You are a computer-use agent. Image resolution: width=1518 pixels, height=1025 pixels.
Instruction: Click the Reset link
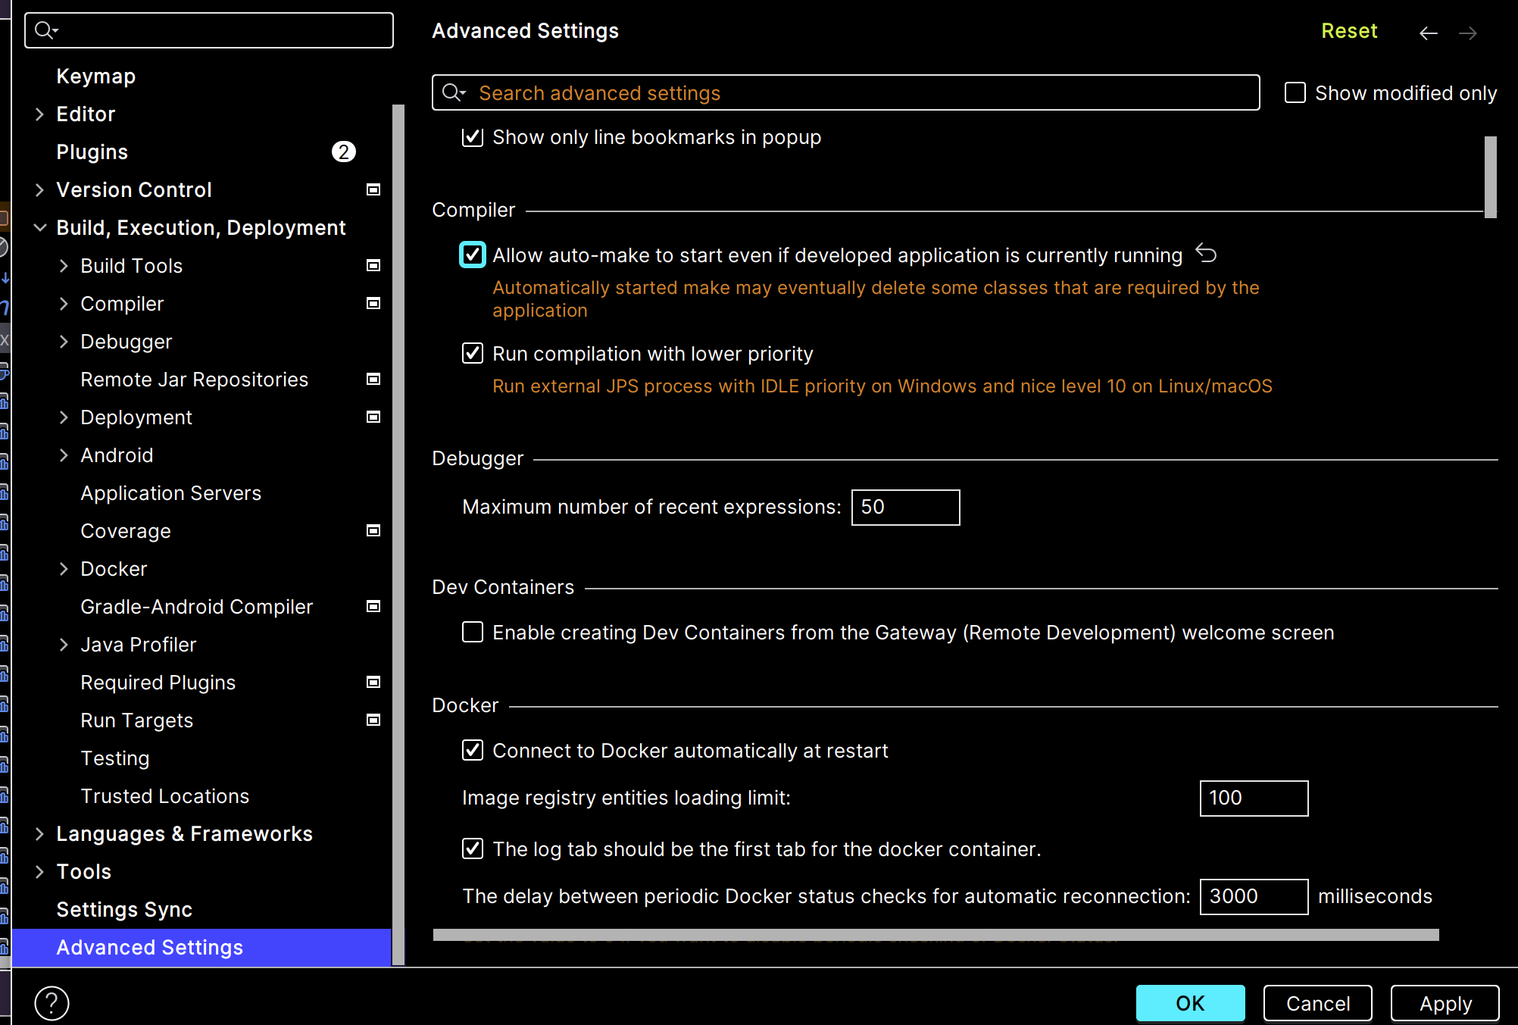(1348, 31)
